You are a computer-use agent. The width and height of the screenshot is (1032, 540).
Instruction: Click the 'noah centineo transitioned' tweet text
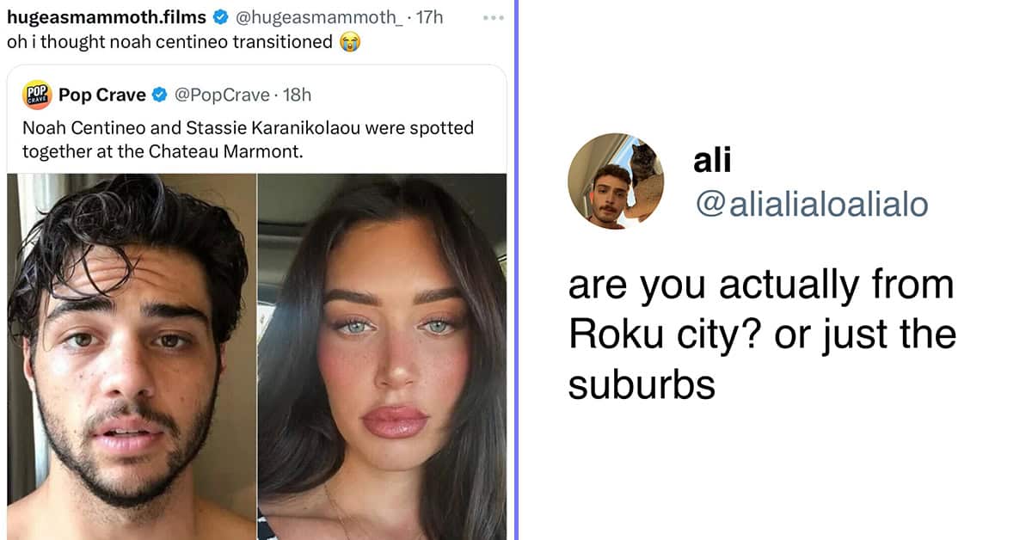click(170, 41)
